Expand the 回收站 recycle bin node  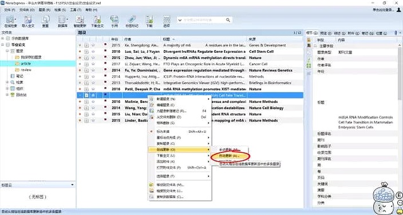(x=7, y=95)
